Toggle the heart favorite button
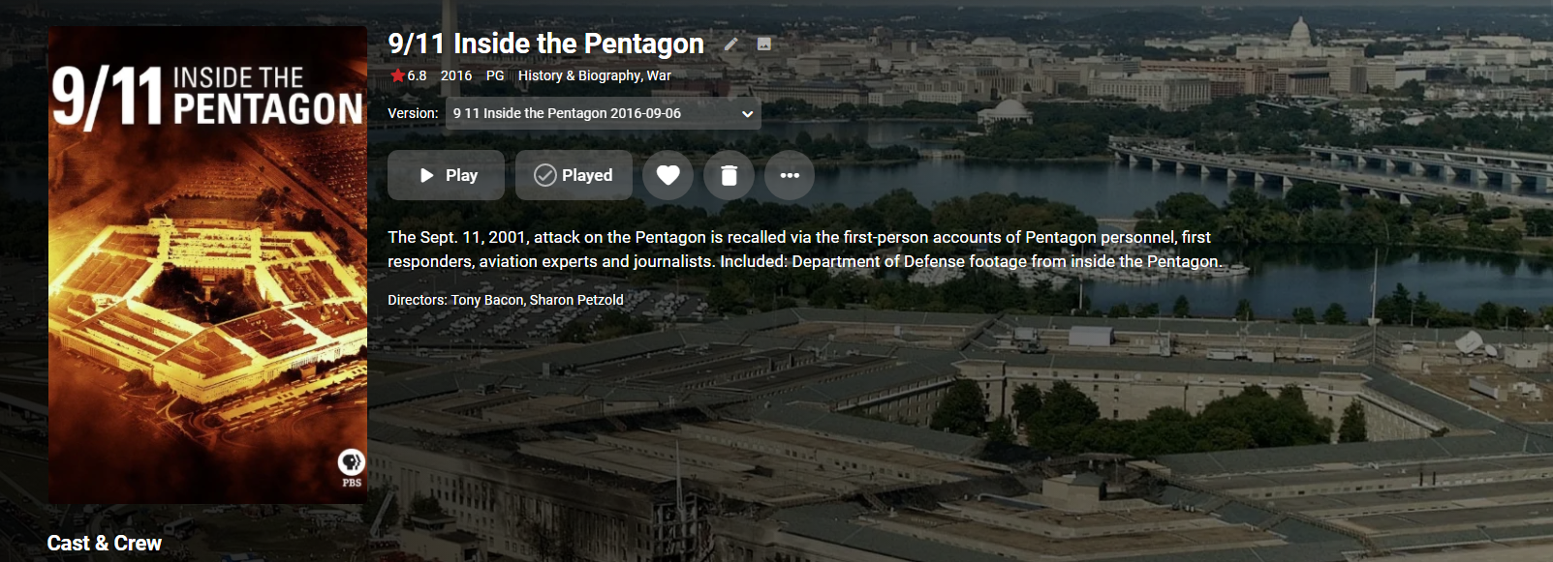This screenshot has width=1553, height=562. coord(668,175)
